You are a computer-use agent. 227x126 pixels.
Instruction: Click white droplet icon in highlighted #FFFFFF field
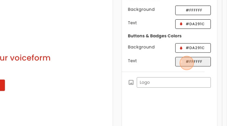(x=181, y=62)
